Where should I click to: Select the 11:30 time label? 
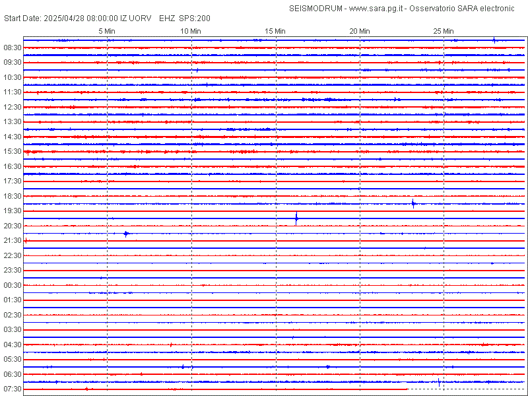point(13,92)
